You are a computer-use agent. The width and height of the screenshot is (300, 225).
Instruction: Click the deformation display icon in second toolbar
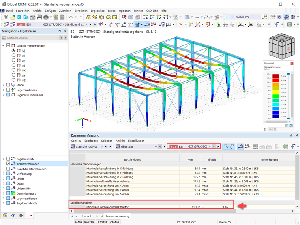coord(147,24)
